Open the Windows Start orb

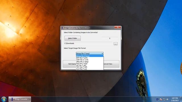click(4, 99)
